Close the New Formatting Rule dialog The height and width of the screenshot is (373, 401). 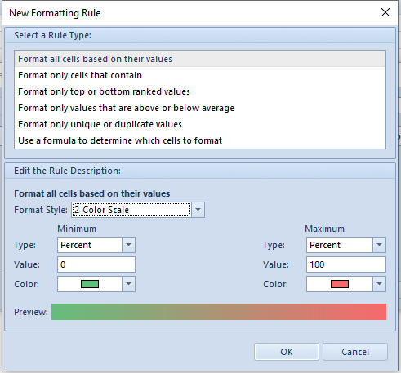point(385,12)
